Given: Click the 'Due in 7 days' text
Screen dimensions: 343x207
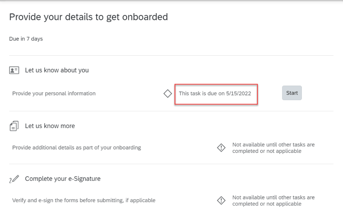Looking at the screenshot, I should coord(26,39).
